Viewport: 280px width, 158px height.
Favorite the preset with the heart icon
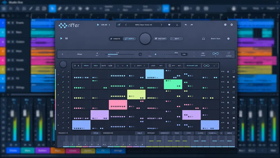click(169, 25)
